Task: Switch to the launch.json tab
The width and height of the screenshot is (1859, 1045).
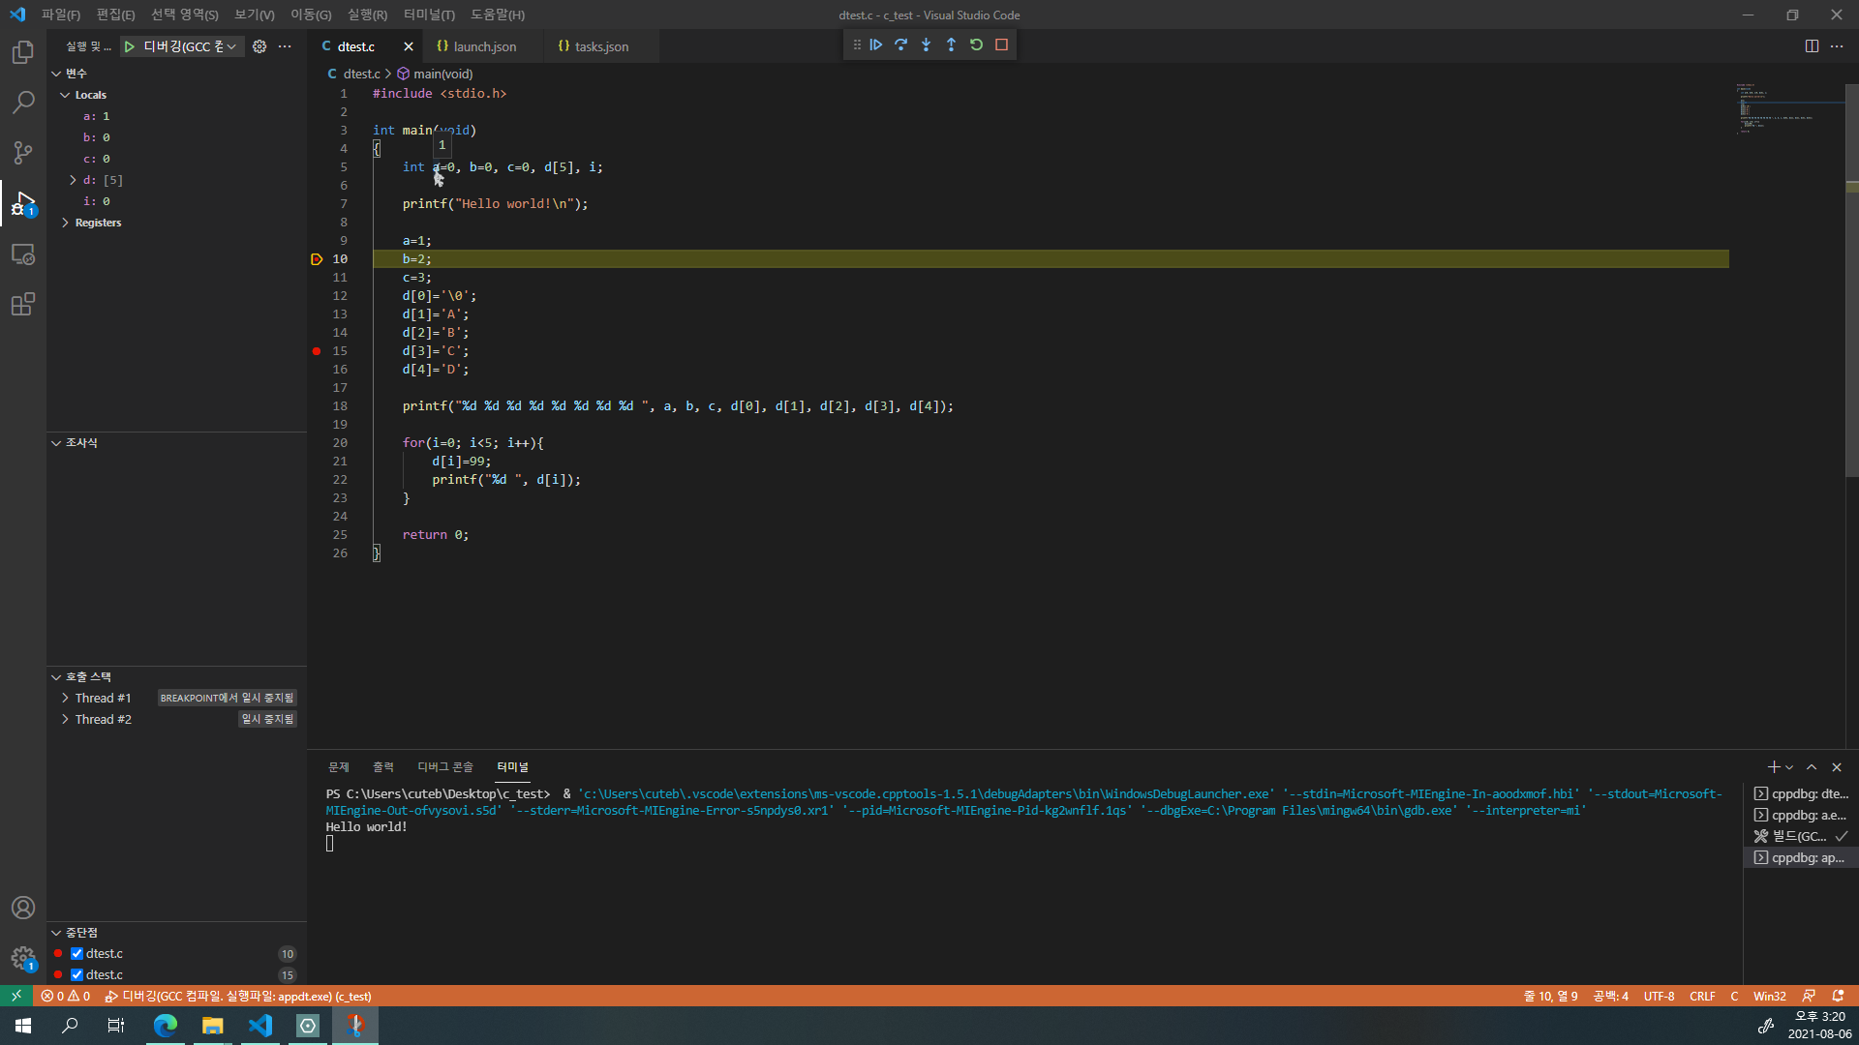Action: (484, 46)
